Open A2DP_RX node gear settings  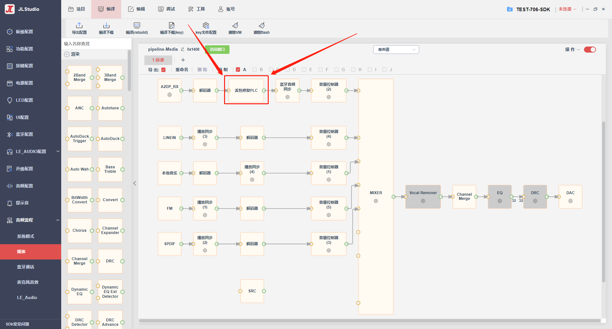170,95
